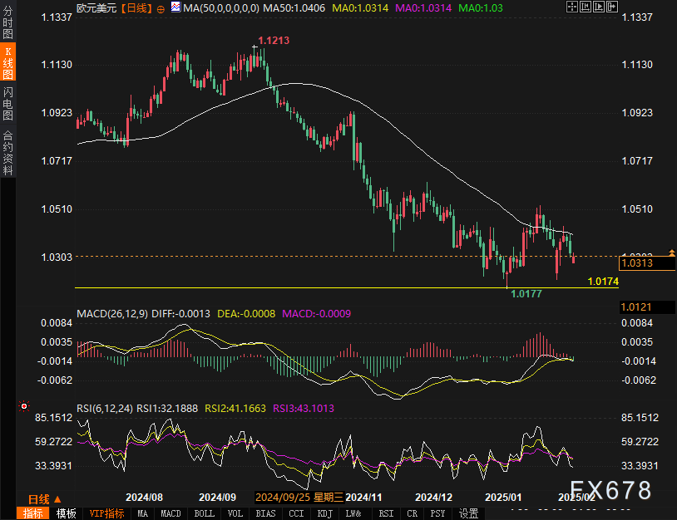Click the panel icon with right-pointing arrow
The height and width of the screenshot is (520, 677).
pos(612,7)
